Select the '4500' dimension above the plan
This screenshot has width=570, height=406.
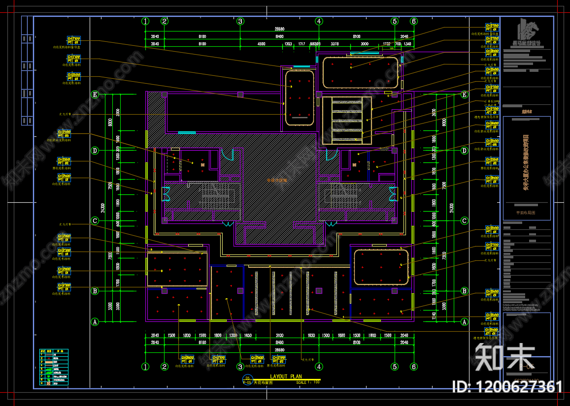point(261,44)
